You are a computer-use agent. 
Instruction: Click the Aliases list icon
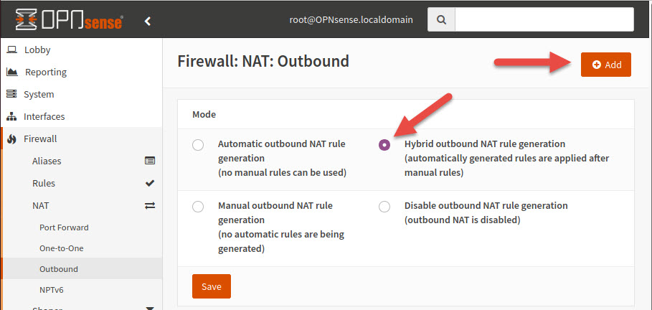point(150,161)
